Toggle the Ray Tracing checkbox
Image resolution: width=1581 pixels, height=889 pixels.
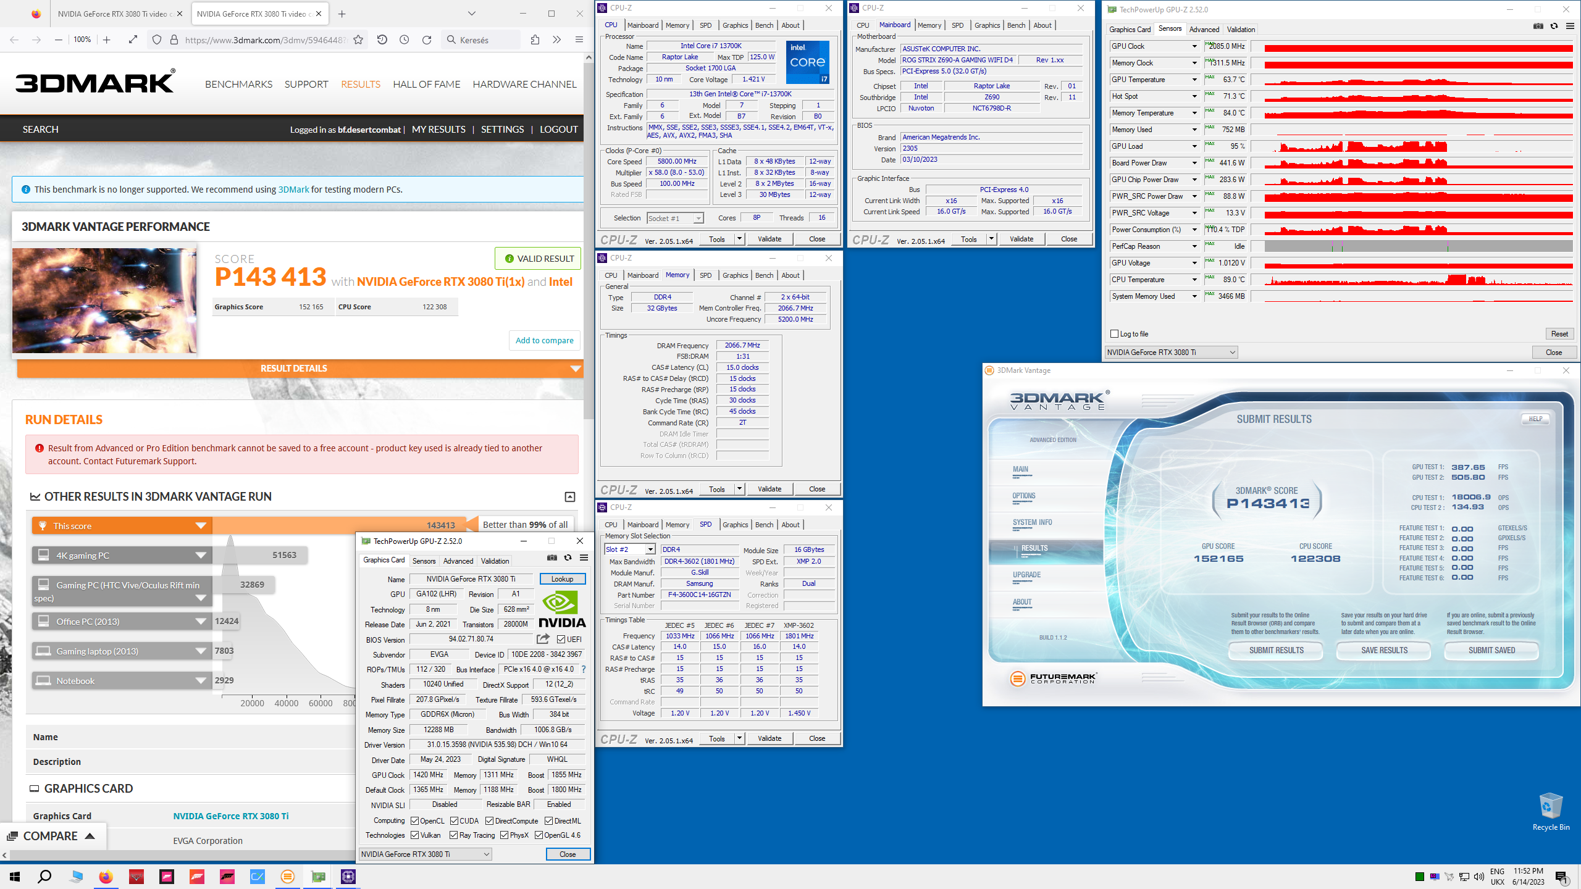pyautogui.click(x=453, y=835)
